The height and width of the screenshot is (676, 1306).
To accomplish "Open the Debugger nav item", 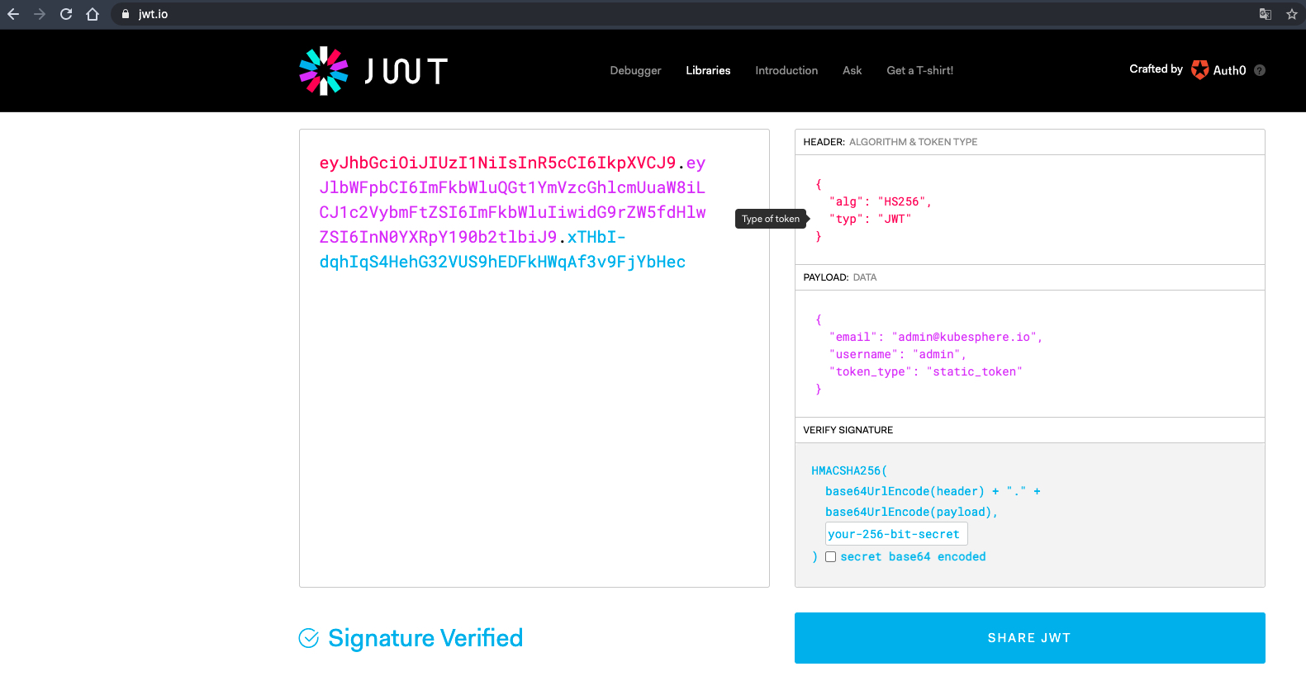I will pyautogui.click(x=635, y=70).
